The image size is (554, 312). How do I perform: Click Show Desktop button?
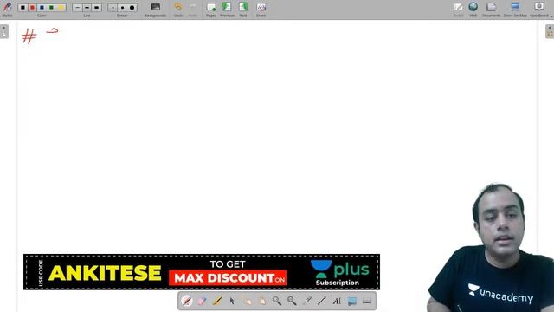[515, 10]
